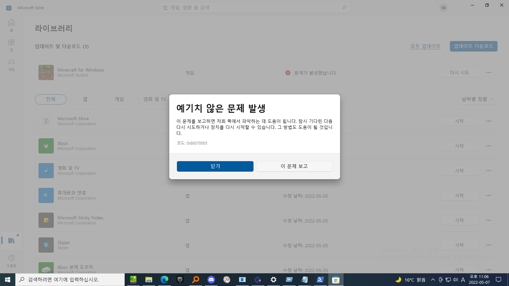Close the error dialog with 닫기 button
Screen dimensions: 509x286
click(215, 166)
